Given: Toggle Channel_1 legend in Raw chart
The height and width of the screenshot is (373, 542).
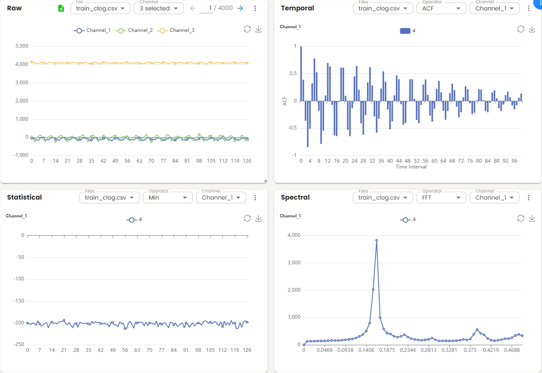Looking at the screenshot, I should 92,30.
